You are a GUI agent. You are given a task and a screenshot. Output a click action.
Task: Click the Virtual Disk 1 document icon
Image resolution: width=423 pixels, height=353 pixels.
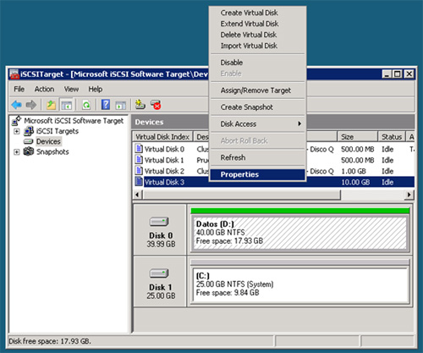point(139,159)
